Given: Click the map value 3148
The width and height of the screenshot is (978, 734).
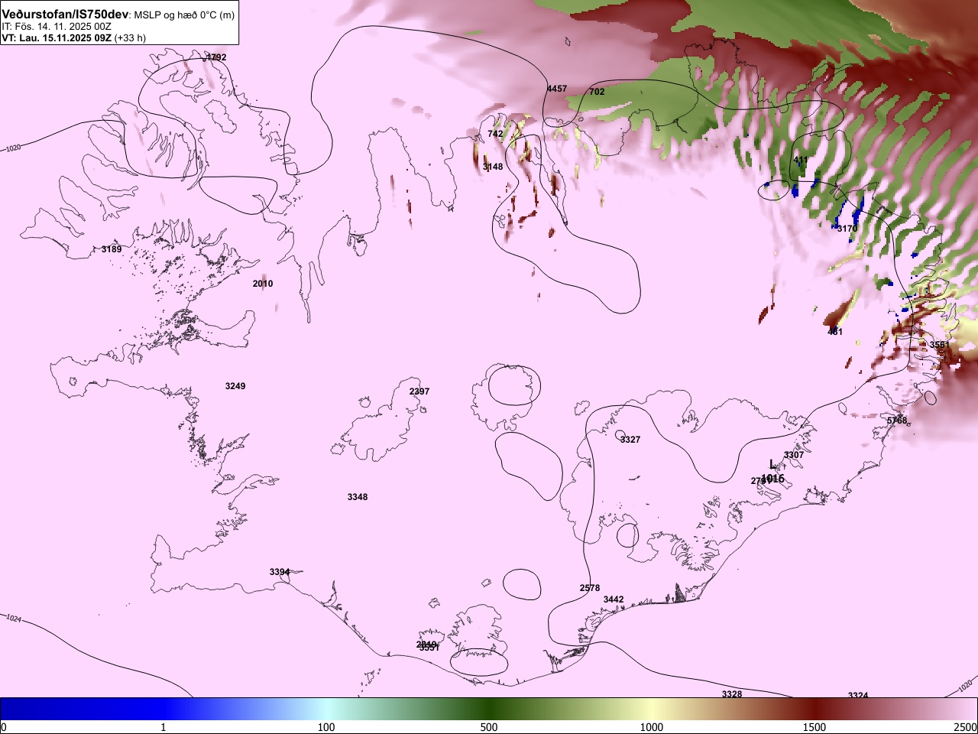Looking at the screenshot, I should tap(493, 167).
